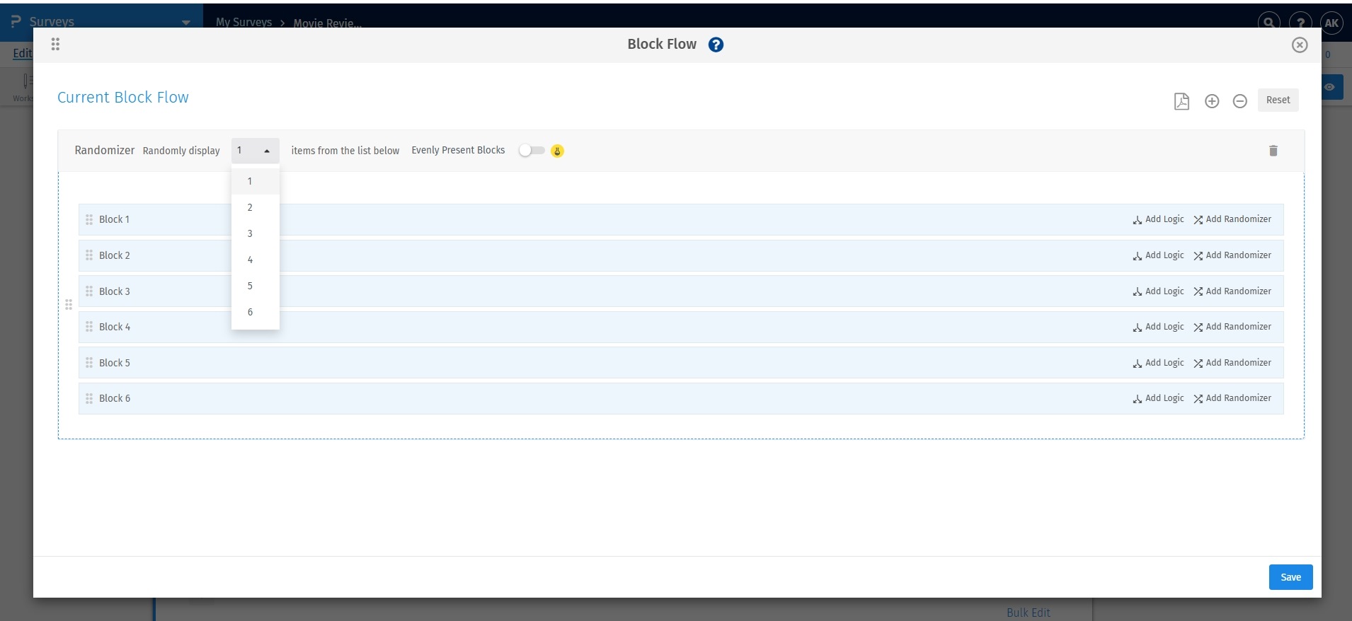The height and width of the screenshot is (621, 1352).
Task: Select option 1 in the dropdown list
Action: [x=256, y=181]
